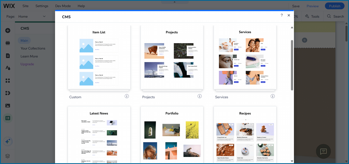Open the AI assistant sparkle icon
This screenshot has width=349, height=164.
(8, 142)
